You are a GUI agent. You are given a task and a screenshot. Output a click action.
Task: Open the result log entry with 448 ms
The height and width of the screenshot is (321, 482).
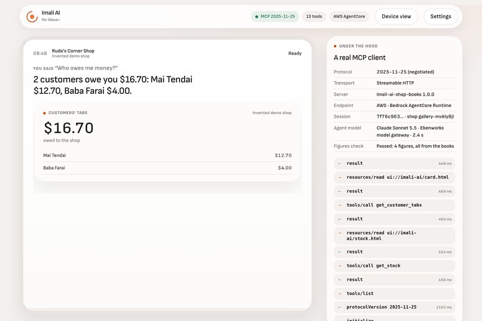[x=395, y=163]
